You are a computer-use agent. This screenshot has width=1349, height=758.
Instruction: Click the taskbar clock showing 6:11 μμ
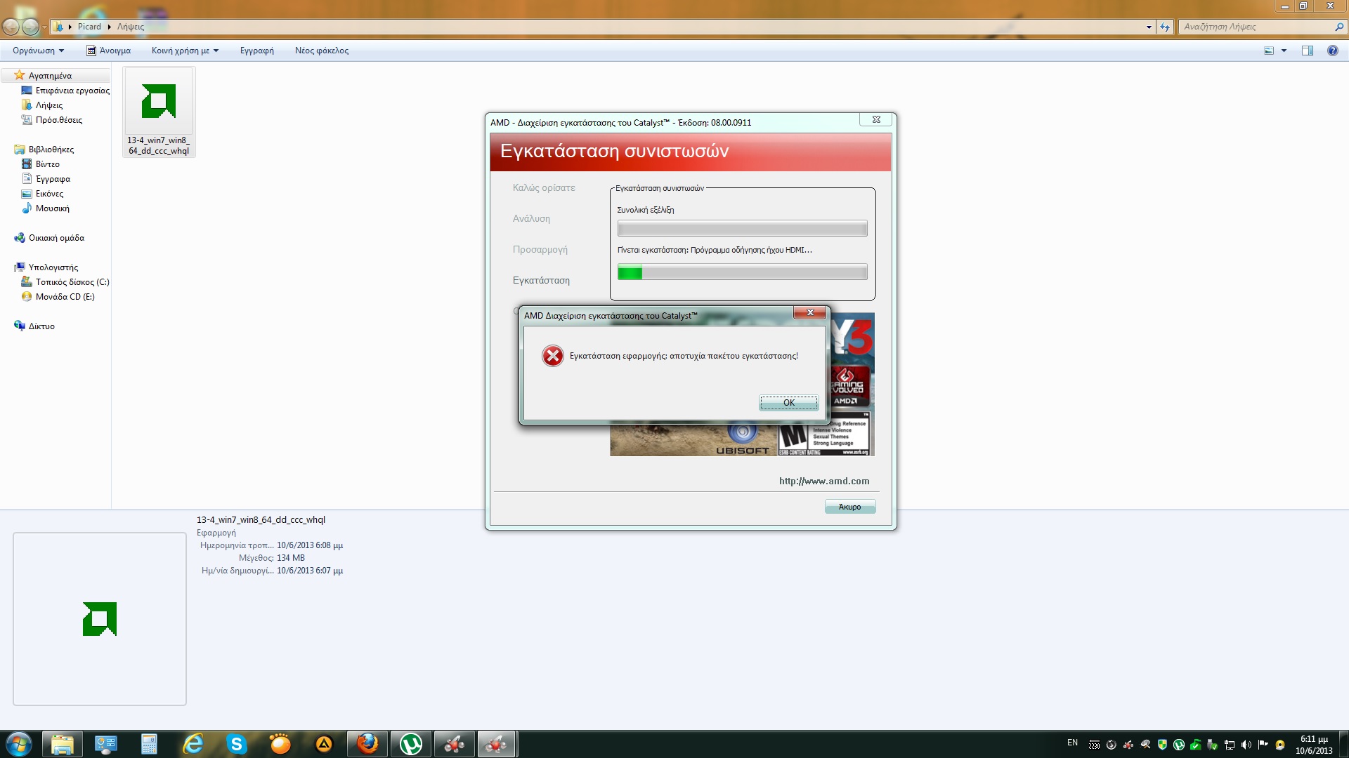tap(1314, 745)
